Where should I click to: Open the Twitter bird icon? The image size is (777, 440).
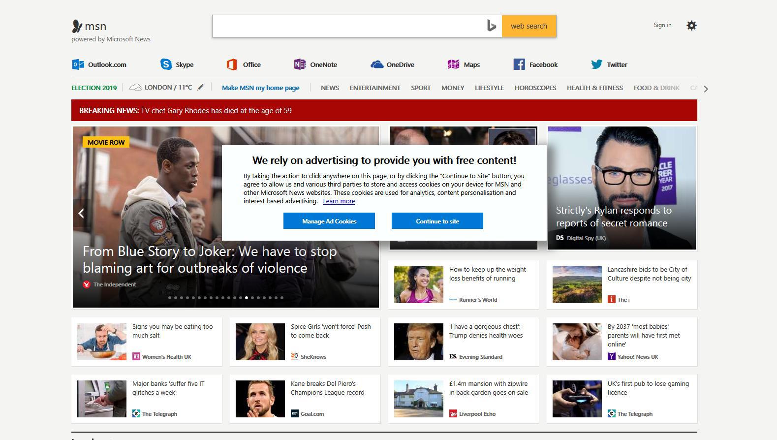[596, 64]
